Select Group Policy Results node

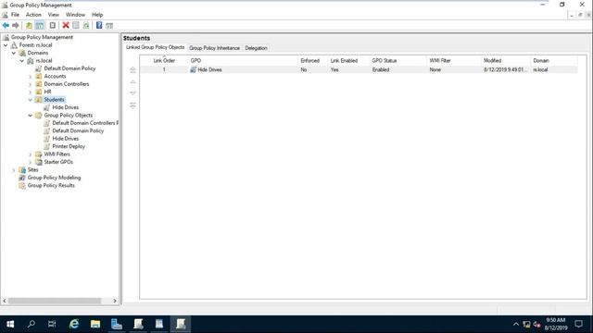[51, 185]
